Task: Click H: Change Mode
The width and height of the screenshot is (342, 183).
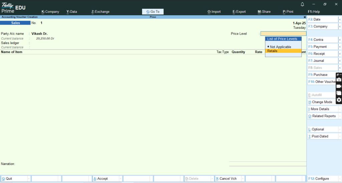Action: tap(322, 102)
